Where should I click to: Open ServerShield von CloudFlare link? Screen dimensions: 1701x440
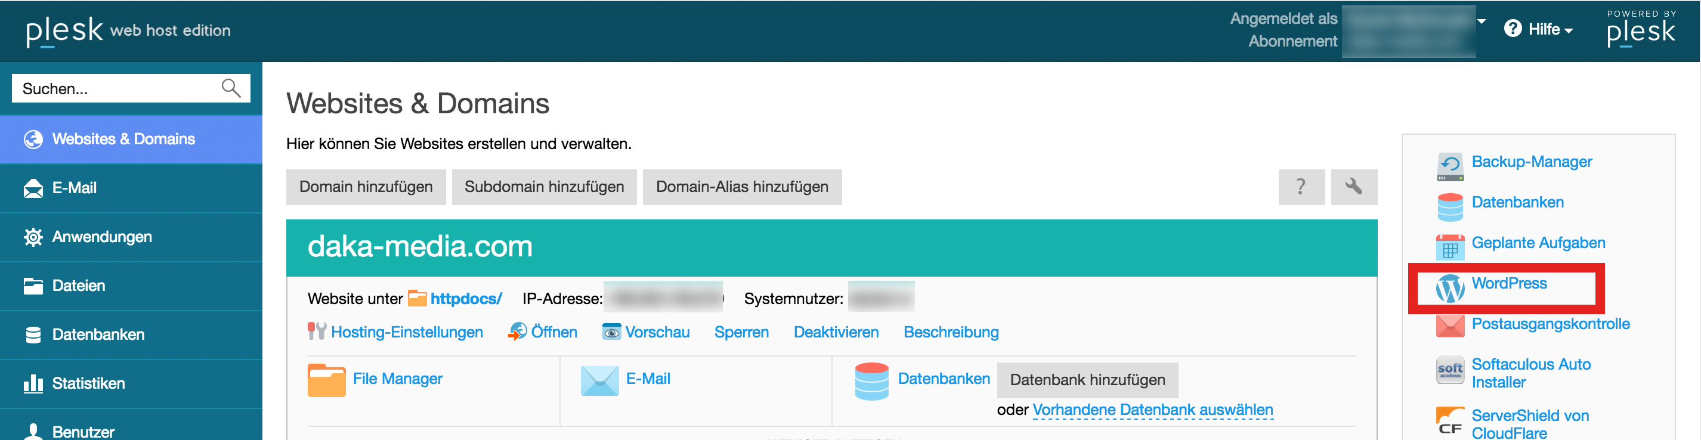coord(1530,423)
